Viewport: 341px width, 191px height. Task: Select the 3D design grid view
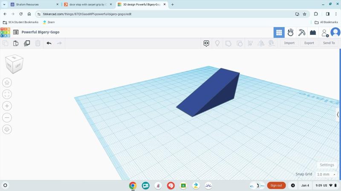point(279,32)
